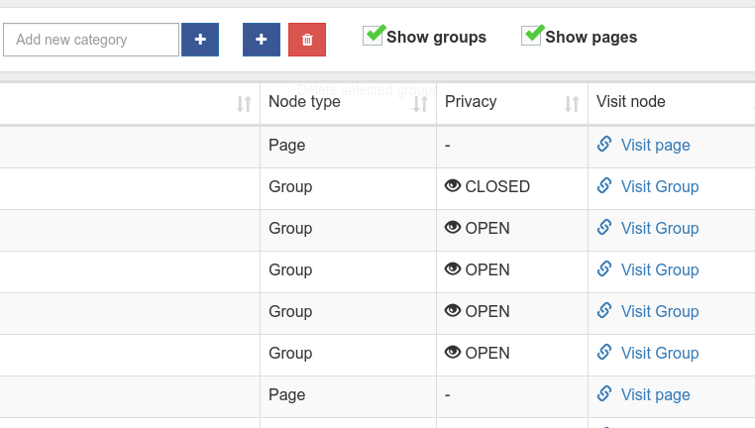Screen dimensions: 755x428
Task: Click the red trash delete button
Action: pos(307,40)
